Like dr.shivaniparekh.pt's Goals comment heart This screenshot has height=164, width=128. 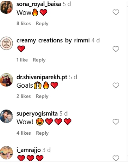coord(116,85)
